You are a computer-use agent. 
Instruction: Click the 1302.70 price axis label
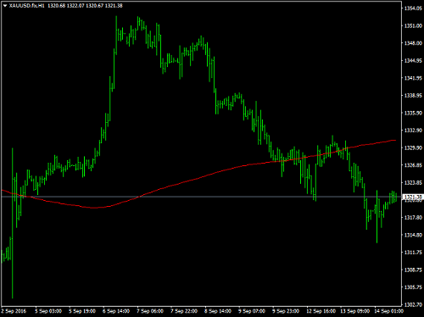(413, 304)
